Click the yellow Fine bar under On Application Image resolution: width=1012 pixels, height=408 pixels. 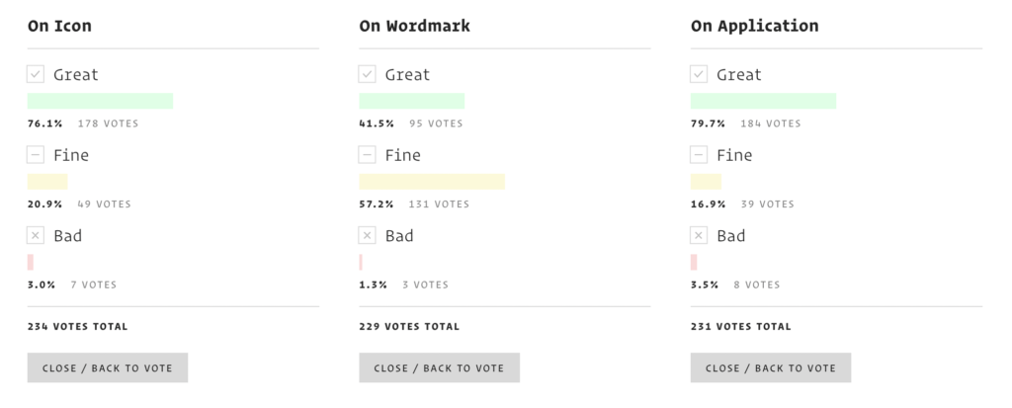(x=706, y=182)
